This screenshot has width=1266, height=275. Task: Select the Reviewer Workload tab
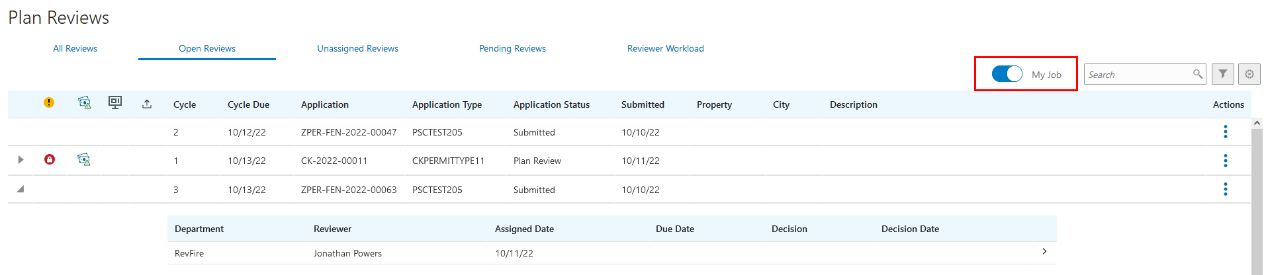[x=665, y=48]
